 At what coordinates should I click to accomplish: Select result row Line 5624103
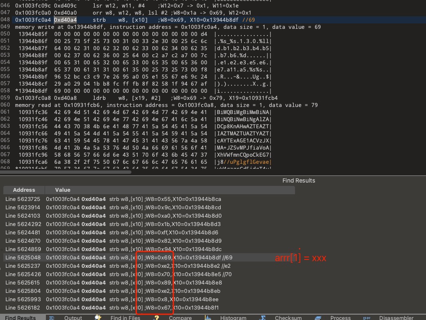coord(149,216)
